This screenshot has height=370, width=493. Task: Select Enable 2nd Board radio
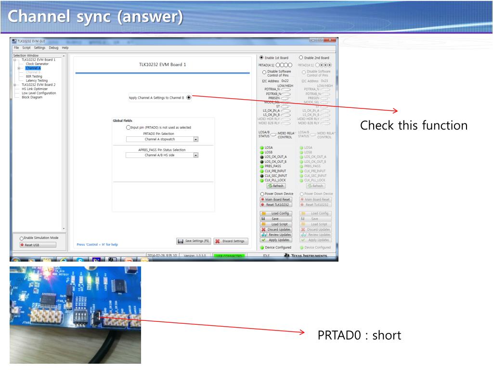click(x=301, y=58)
